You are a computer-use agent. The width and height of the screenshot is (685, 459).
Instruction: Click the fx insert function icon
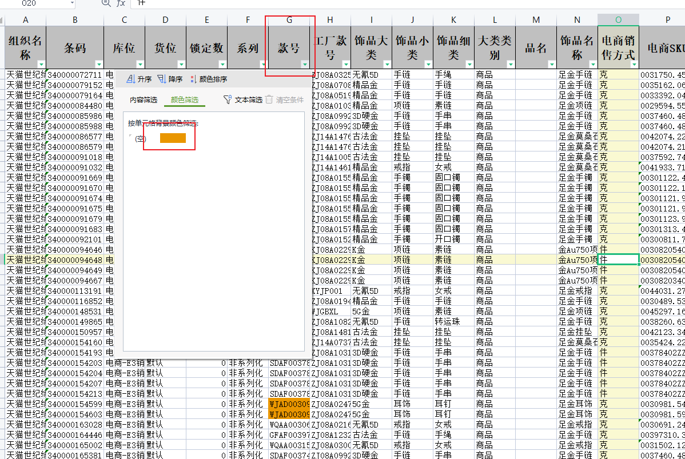coord(121,3)
